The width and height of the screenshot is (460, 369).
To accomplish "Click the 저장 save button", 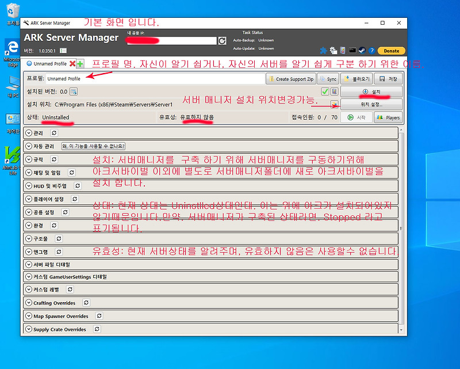I will click(388, 79).
